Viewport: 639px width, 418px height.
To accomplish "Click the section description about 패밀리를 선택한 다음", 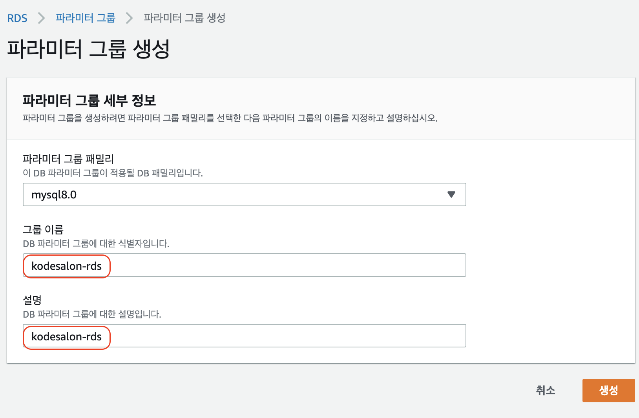I will pyautogui.click(x=230, y=118).
